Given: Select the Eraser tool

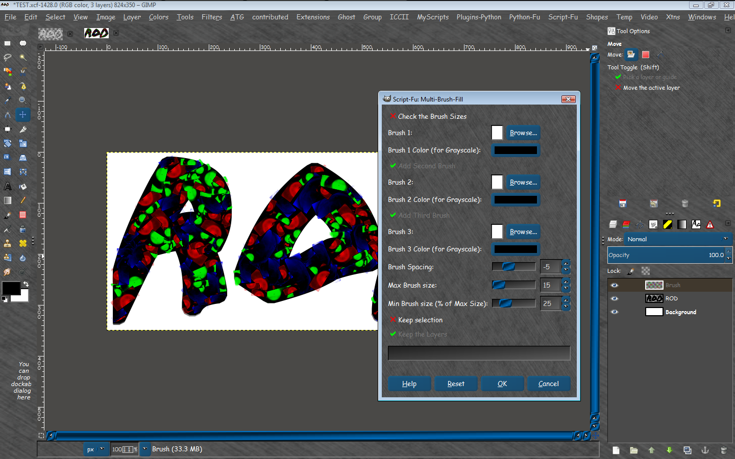Looking at the screenshot, I should [23, 215].
